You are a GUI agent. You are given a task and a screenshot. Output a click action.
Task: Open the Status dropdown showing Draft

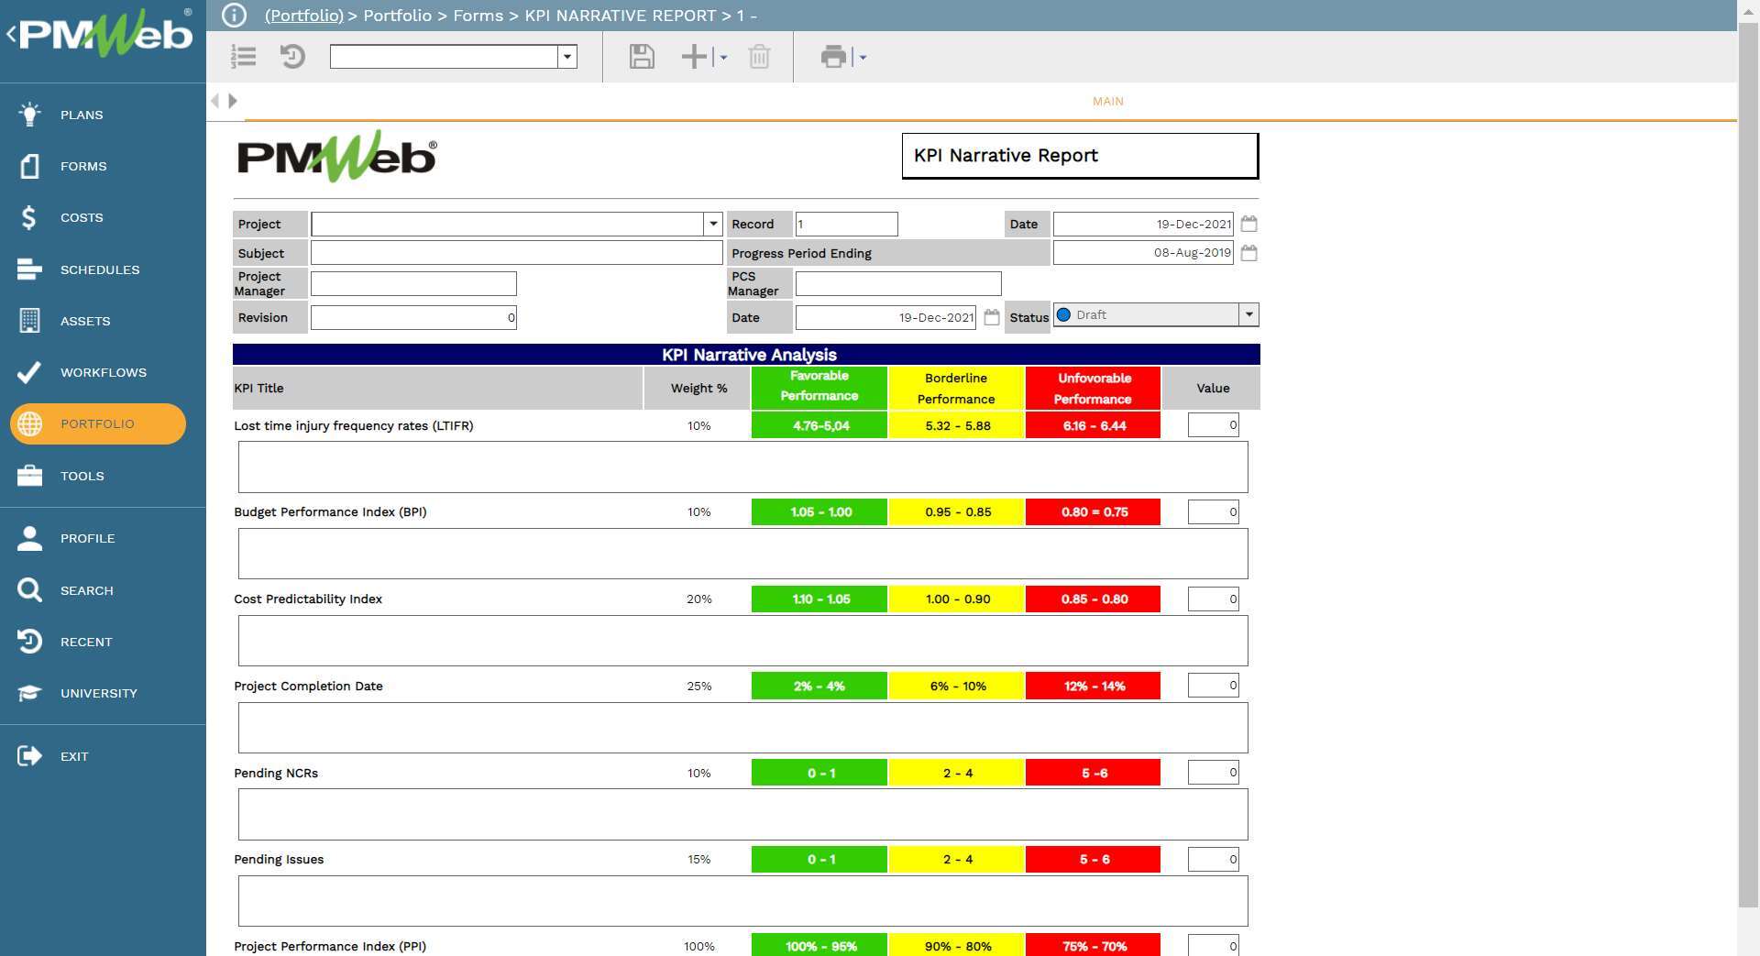[x=1248, y=314]
